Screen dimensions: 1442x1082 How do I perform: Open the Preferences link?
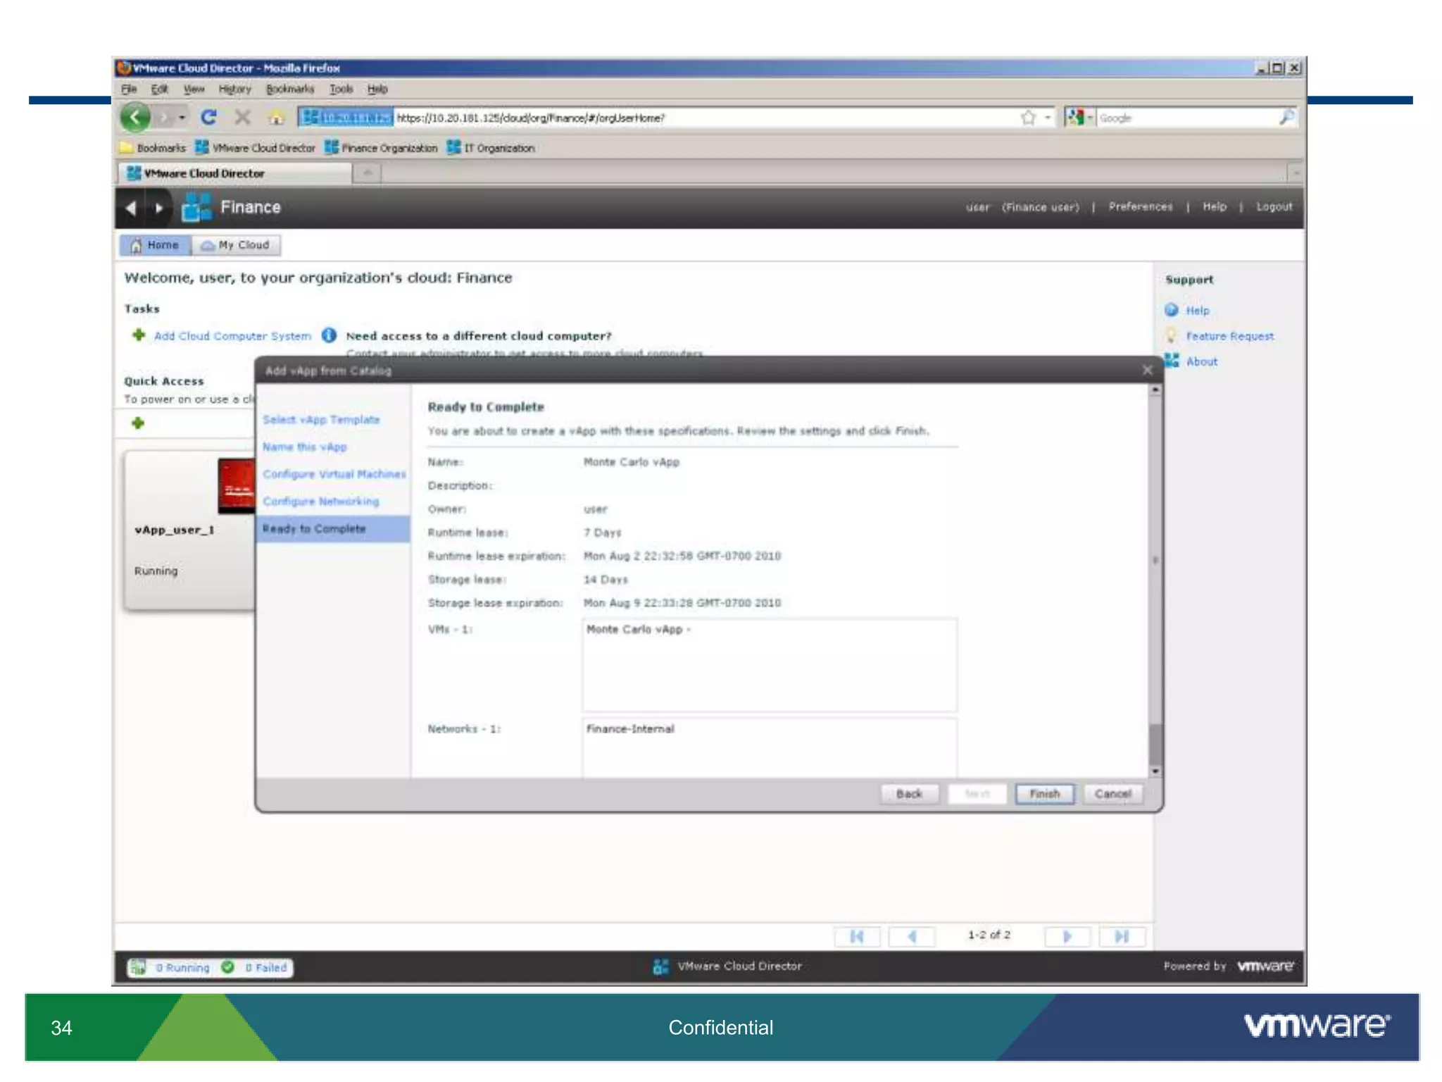point(1141,206)
